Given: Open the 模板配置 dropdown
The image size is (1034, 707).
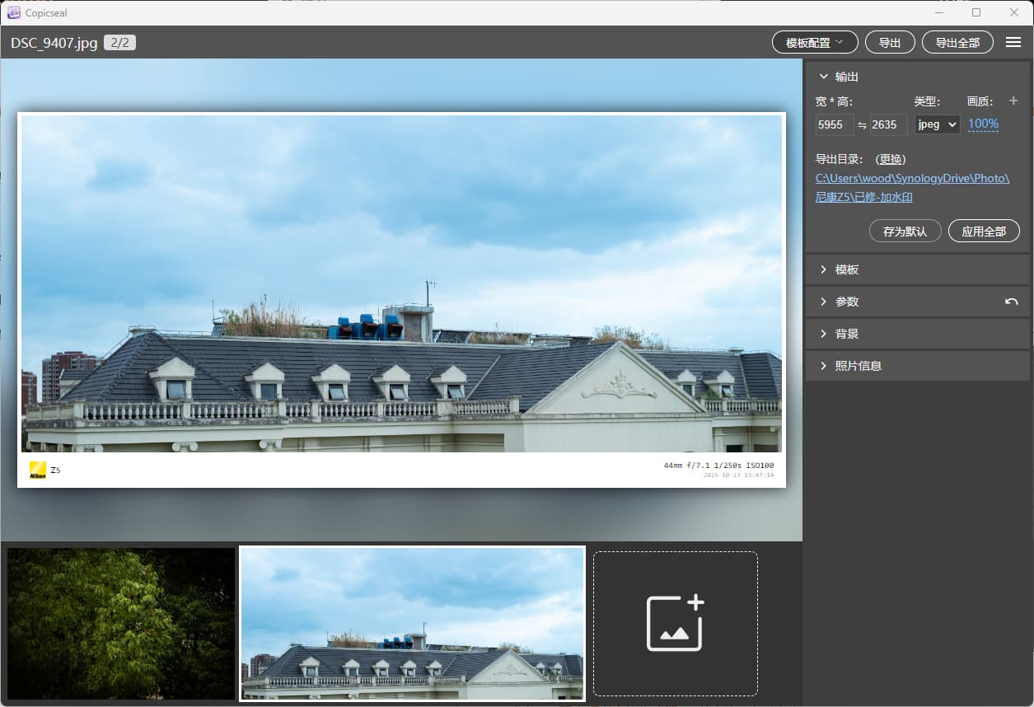Looking at the screenshot, I should coord(814,42).
